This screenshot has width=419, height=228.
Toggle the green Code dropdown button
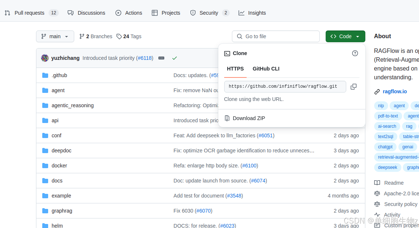pos(345,36)
